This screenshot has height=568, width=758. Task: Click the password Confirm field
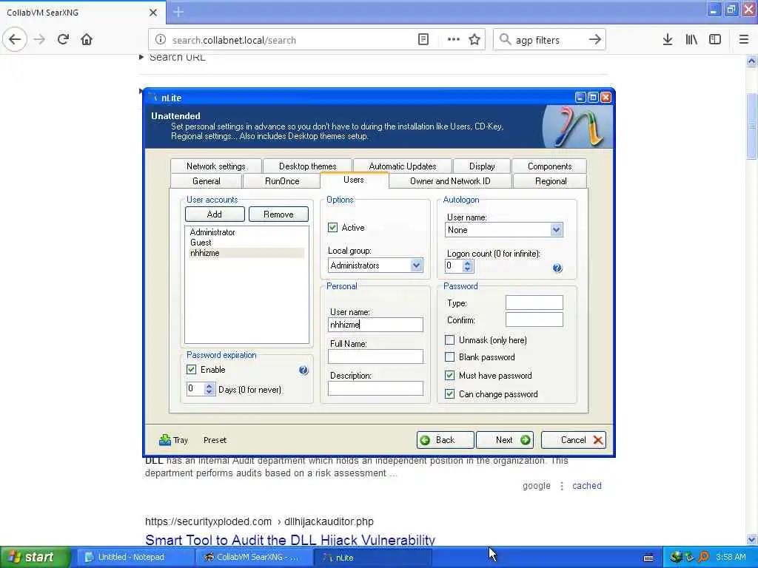534,319
